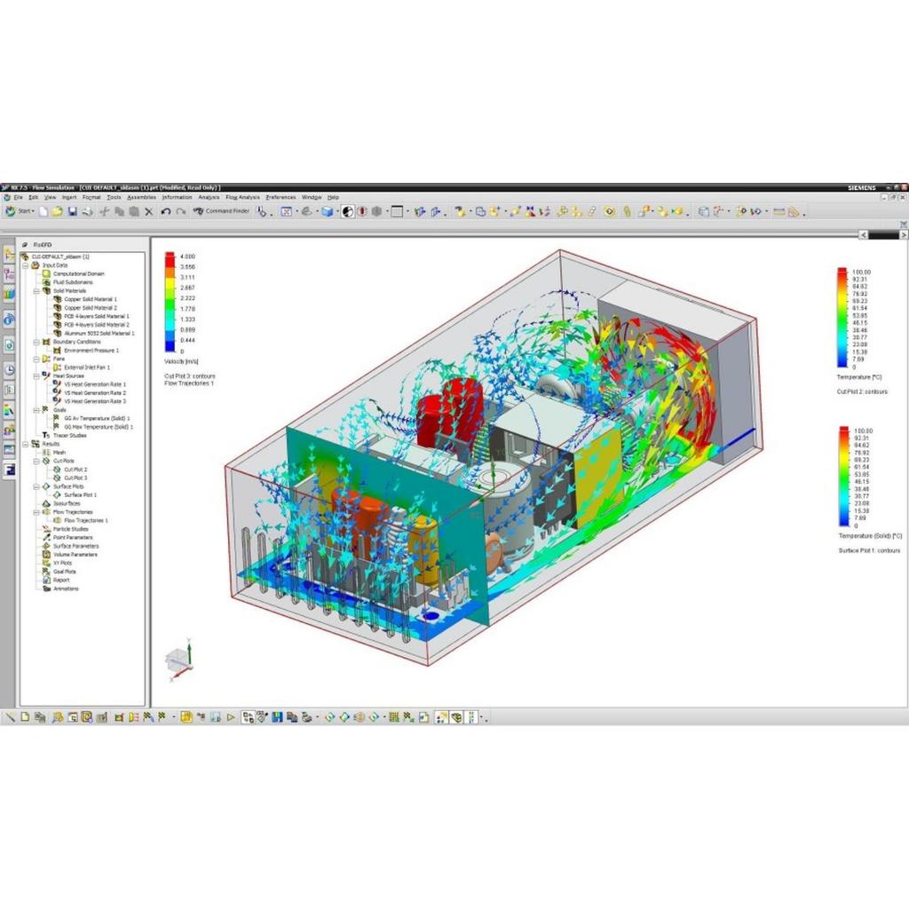Toggle the gray hexagon rendering icon
The image size is (909, 909).
376,211
